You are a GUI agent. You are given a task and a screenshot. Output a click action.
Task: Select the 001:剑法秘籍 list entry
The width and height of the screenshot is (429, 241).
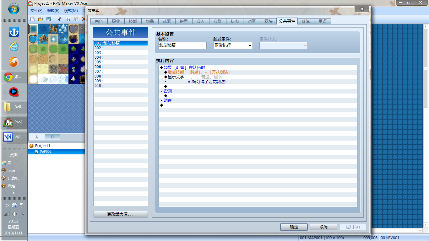point(121,43)
